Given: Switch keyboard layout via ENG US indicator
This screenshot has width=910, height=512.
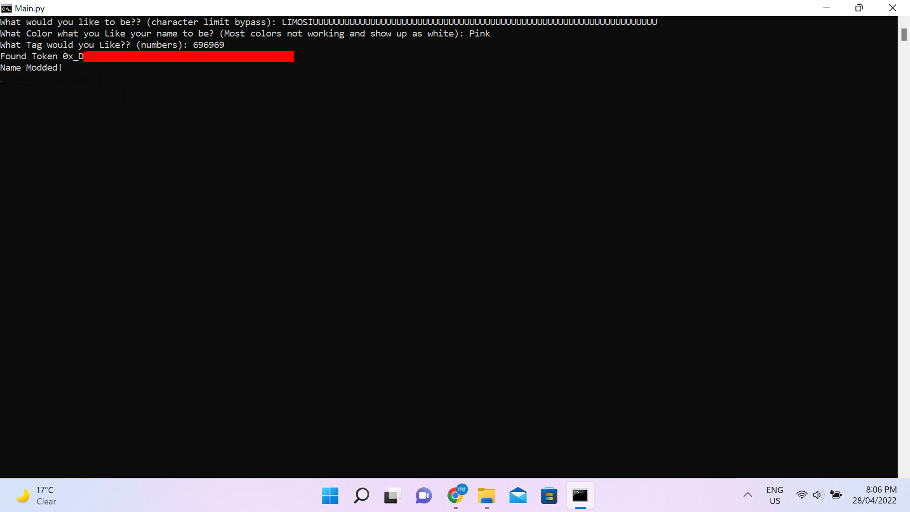Looking at the screenshot, I should click(x=774, y=495).
